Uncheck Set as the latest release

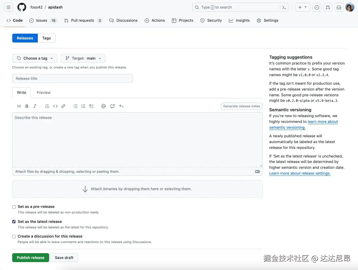point(14,222)
